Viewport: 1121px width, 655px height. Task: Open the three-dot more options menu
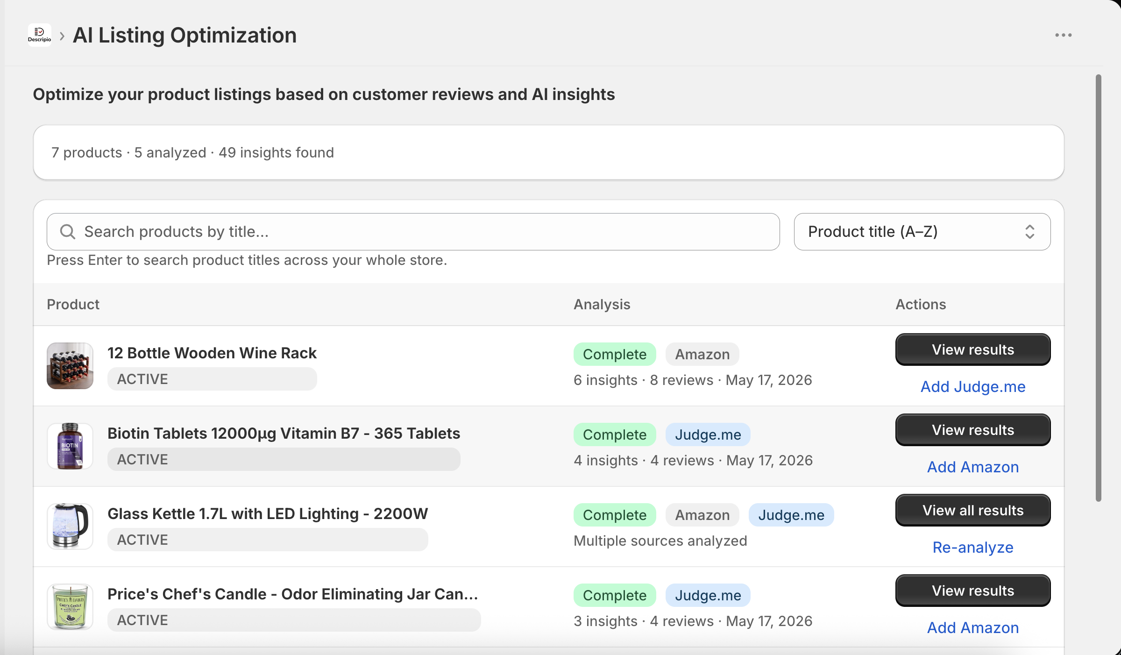point(1064,35)
